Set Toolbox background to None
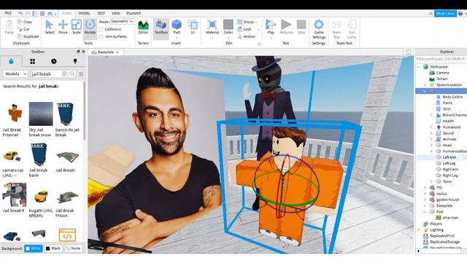Screen dimensions: 467x262 [x=73, y=248]
